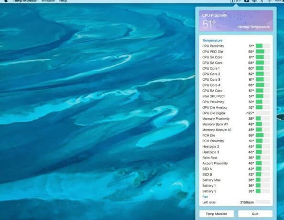Click the CPU Core 4 temperature bar
This screenshot has width=284, height=220.
coord(262,85)
